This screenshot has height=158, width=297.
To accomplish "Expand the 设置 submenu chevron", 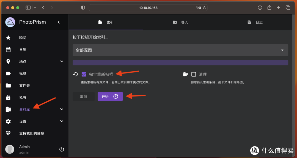I will [x=62, y=121].
